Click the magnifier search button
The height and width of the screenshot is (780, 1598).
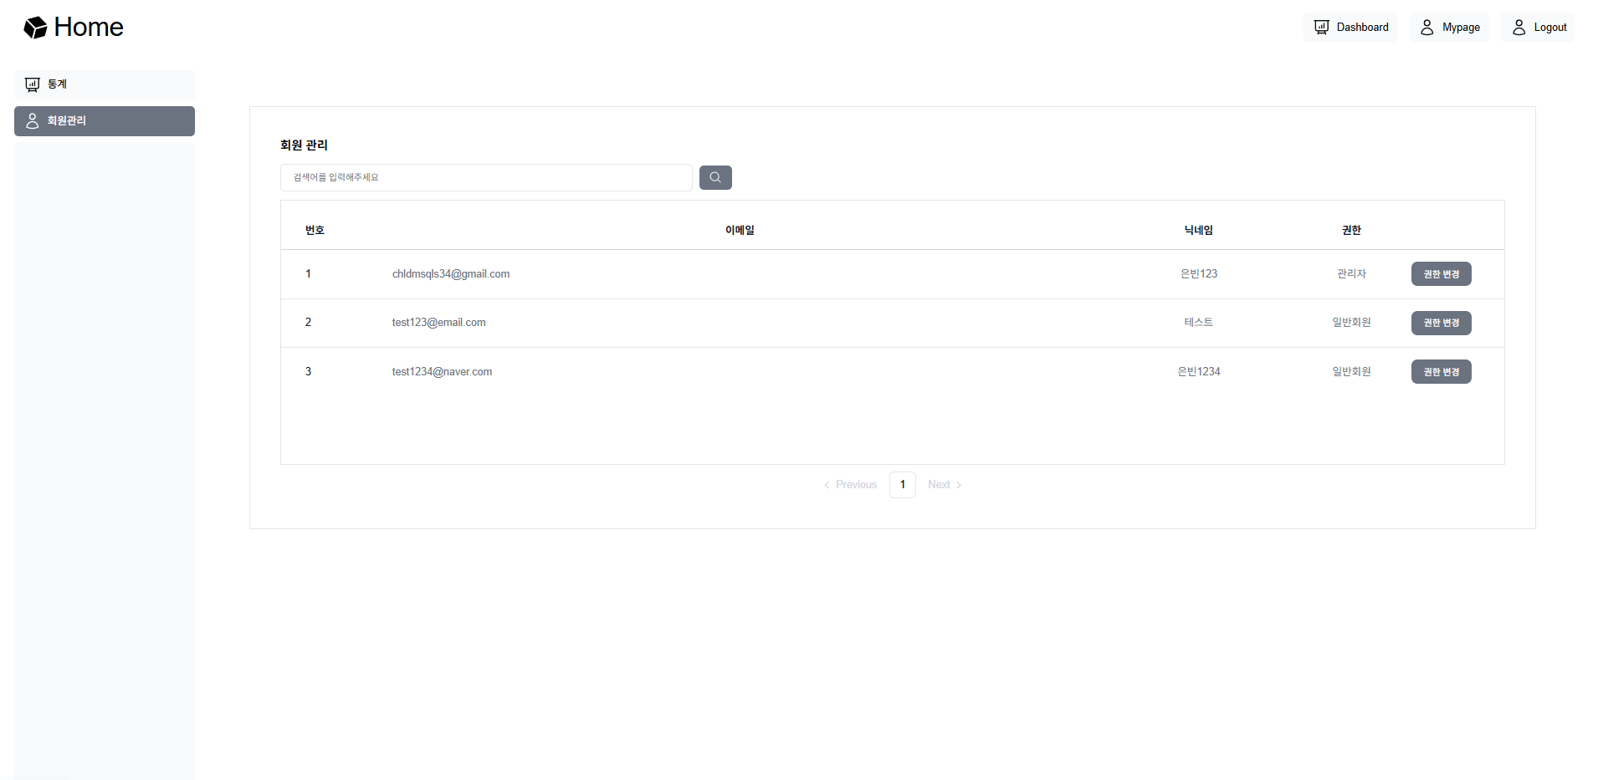[715, 177]
